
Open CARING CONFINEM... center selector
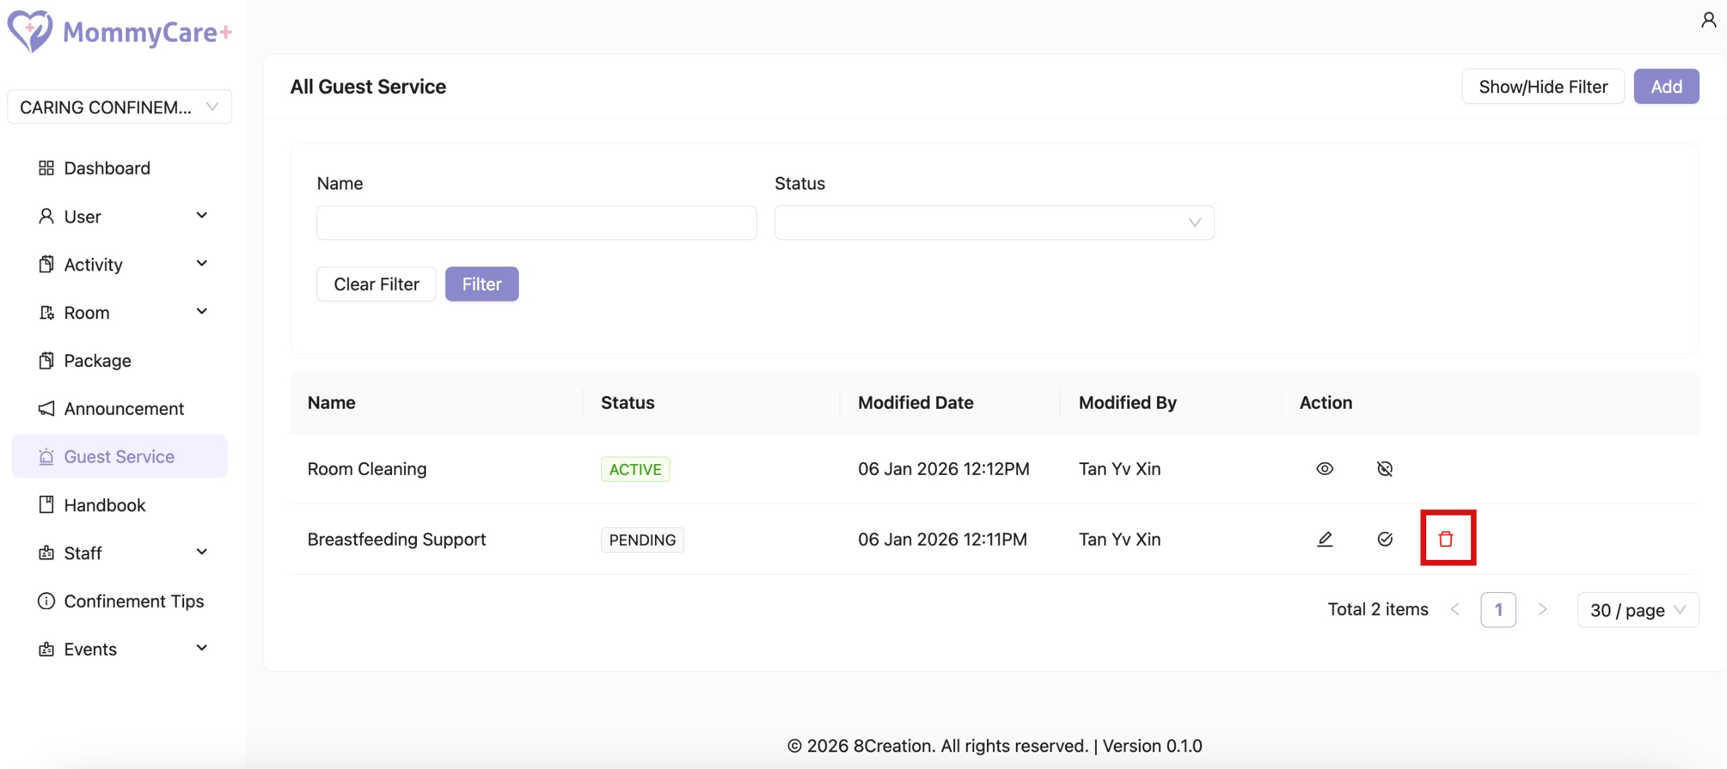(x=119, y=107)
